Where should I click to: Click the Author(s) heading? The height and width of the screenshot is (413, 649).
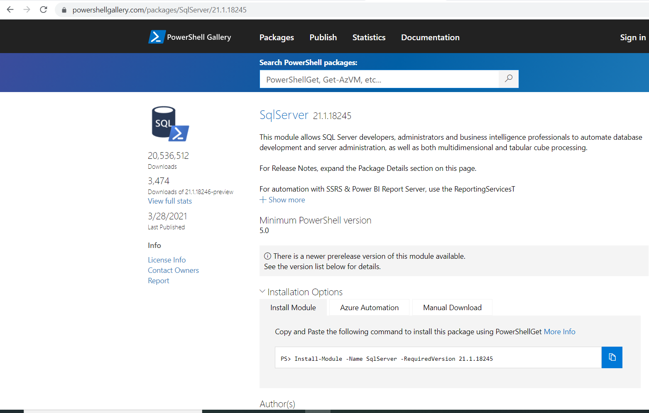277,404
